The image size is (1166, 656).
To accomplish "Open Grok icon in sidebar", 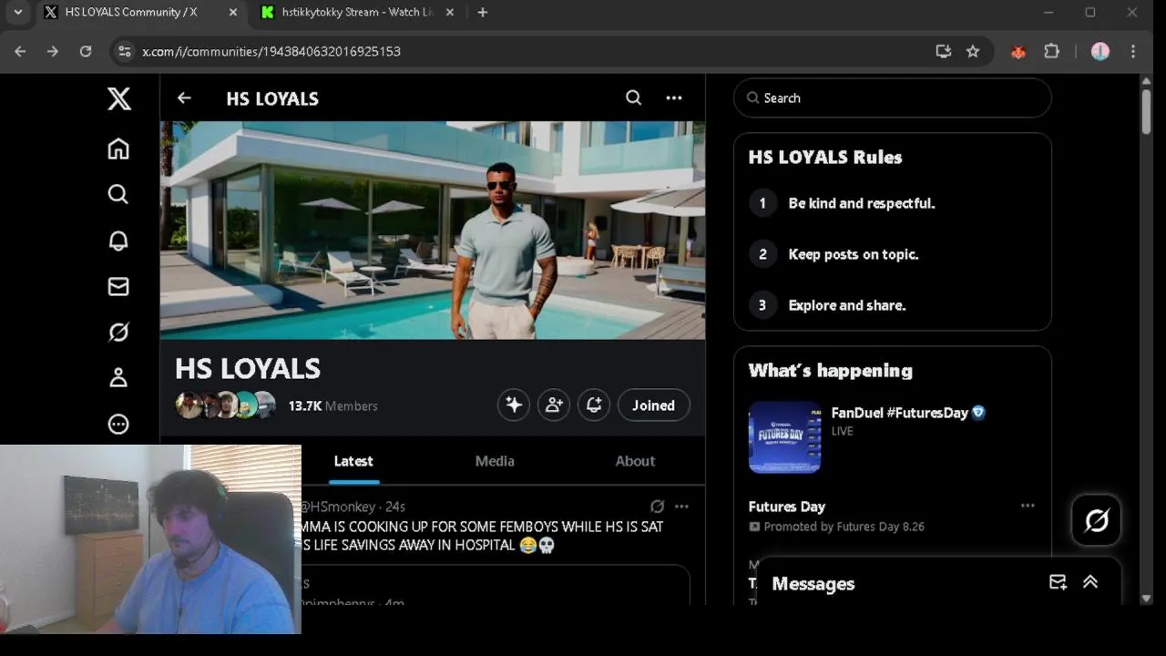I will (118, 333).
